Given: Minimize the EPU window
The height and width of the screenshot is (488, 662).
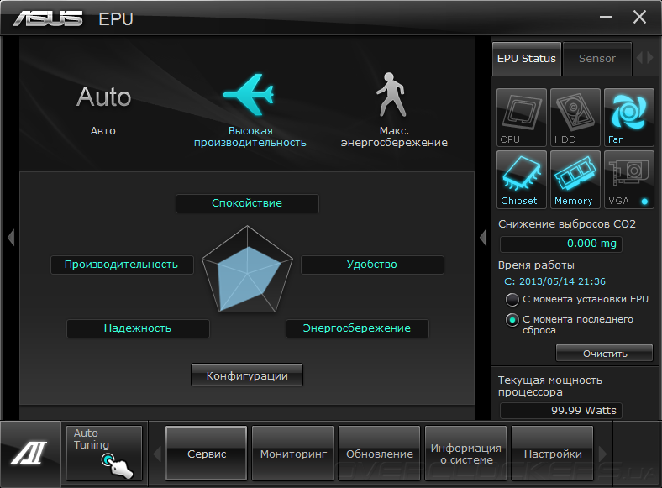Looking at the screenshot, I should pyautogui.click(x=606, y=18).
